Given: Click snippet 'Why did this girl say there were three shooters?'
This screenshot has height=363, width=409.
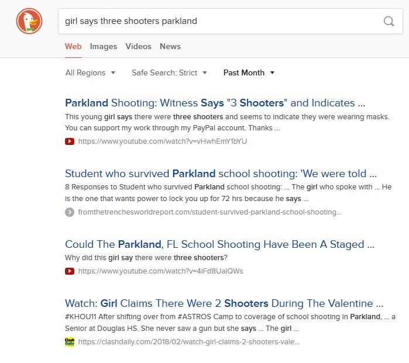Looking at the screenshot, I should (x=146, y=258).
